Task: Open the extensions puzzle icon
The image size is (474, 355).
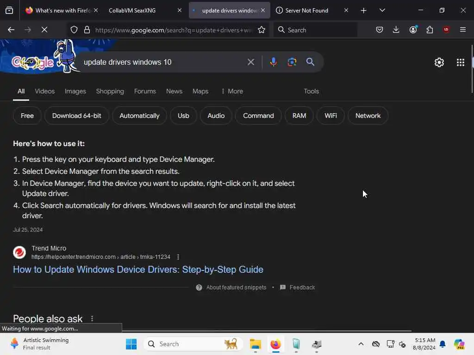Action: click(430, 30)
